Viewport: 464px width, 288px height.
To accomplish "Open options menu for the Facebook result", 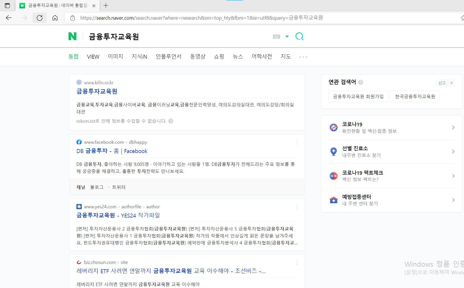I will 297,142.
